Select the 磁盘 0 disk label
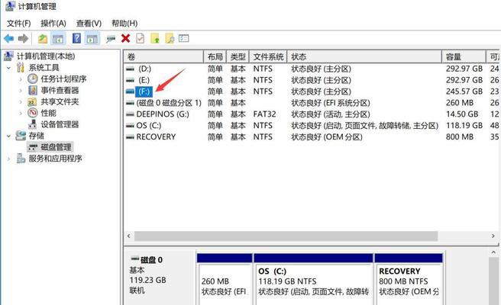 151,260
